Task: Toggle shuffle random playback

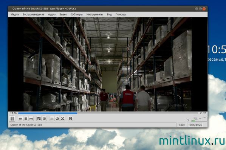Action: click(63, 119)
